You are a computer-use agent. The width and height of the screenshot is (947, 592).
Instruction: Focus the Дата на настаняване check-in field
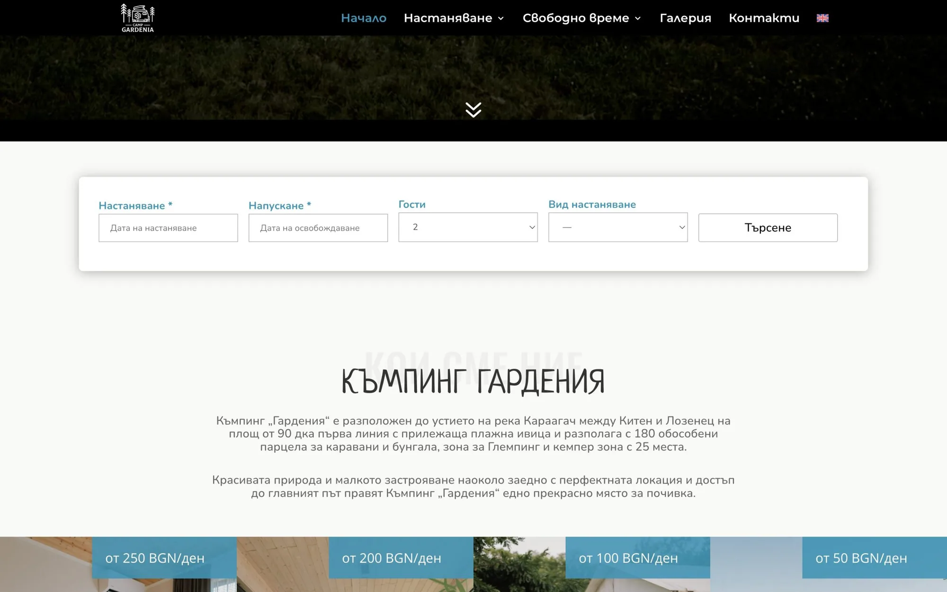click(168, 228)
